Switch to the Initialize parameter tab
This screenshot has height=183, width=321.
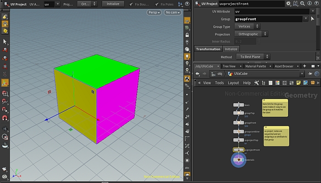pos(231,49)
